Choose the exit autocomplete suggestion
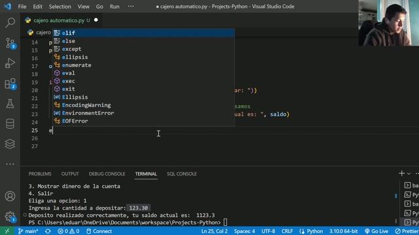The width and height of the screenshot is (419, 235). [x=143, y=89]
